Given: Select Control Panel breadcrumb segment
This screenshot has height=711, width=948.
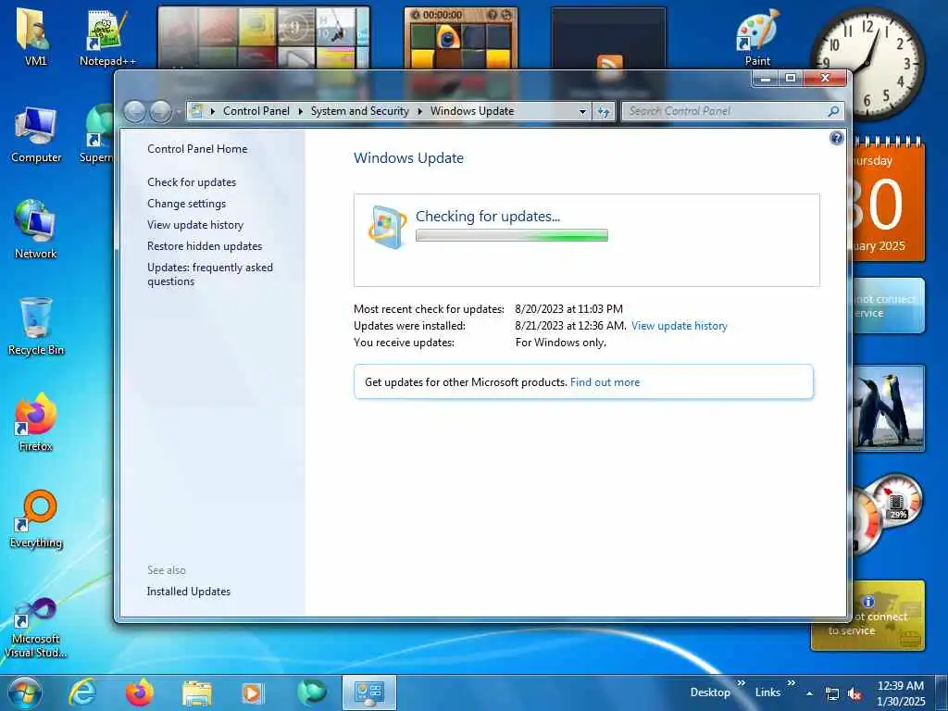Looking at the screenshot, I should (256, 111).
